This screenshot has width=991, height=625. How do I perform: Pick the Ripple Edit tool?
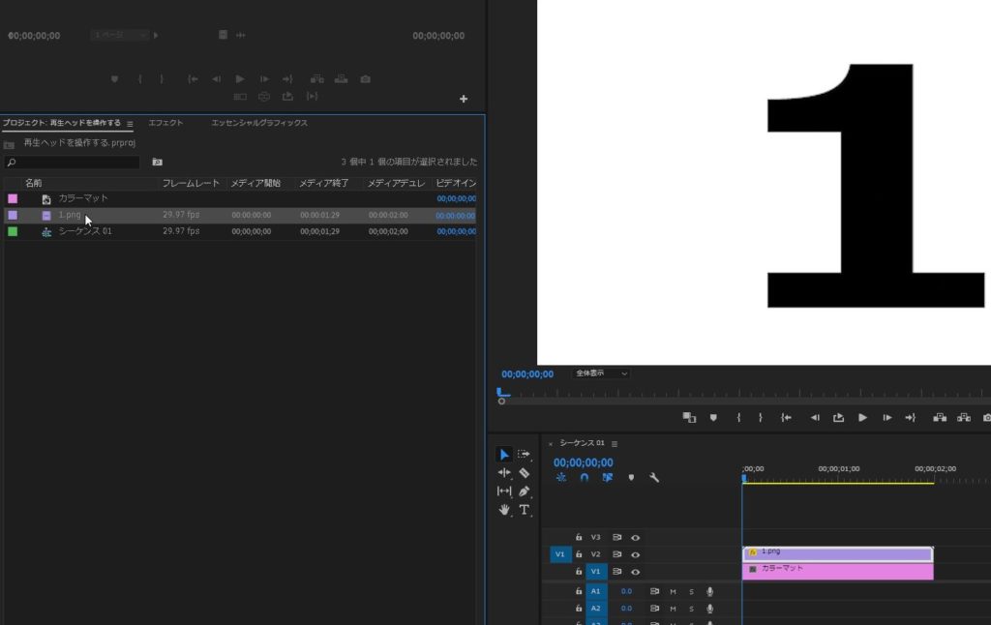(504, 473)
